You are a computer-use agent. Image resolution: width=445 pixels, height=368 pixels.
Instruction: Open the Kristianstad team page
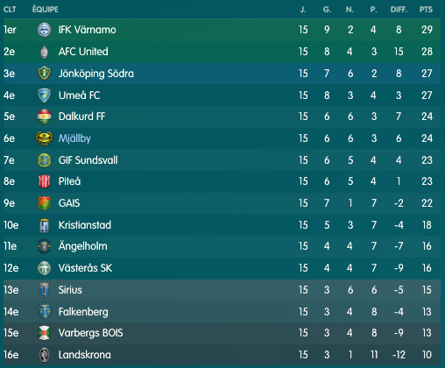tap(85, 225)
